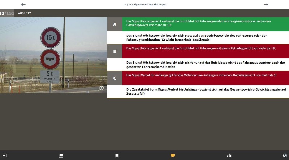
Task: Open the globe language icon
Action: point(285,156)
